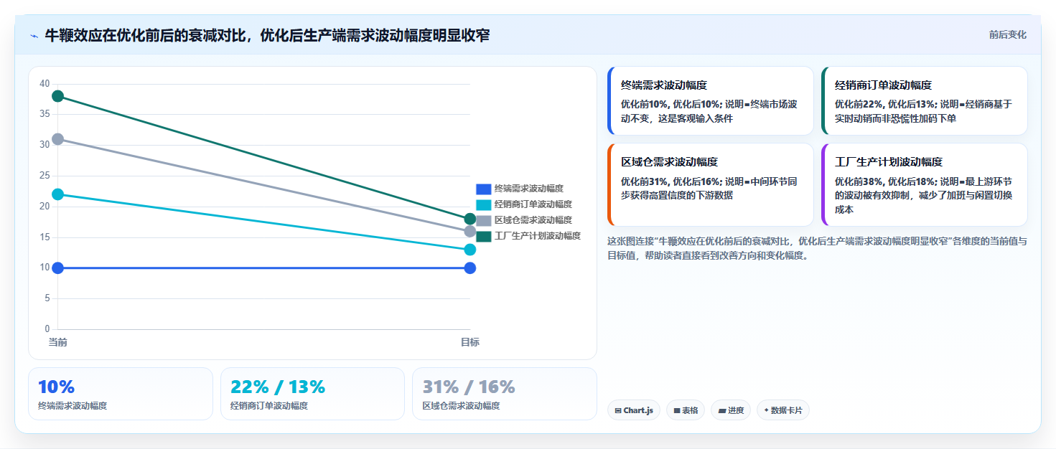Click the icon in the 进度 tag
The width and height of the screenshot is (1056, 449).
[x=722, y=411]
